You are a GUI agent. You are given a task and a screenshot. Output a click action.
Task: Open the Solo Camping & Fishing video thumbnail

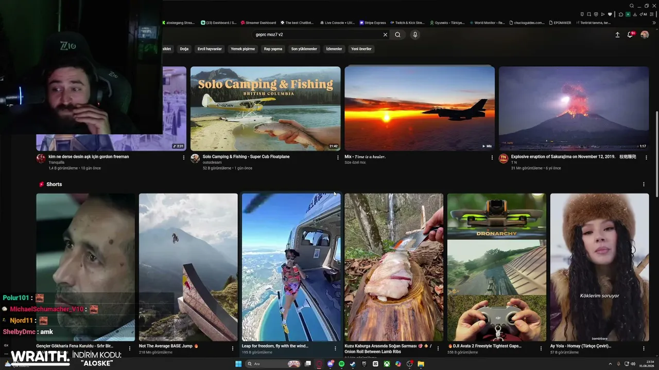point(266,108)
